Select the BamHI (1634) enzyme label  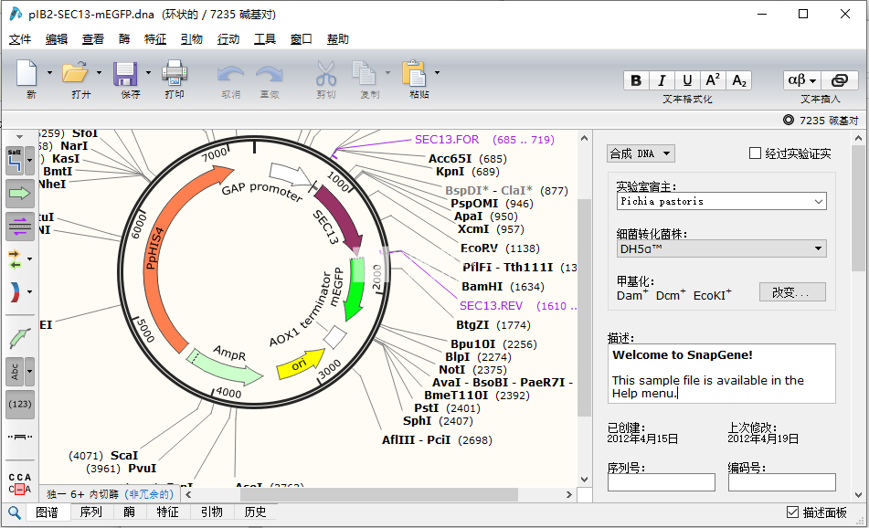pos(503,287)
